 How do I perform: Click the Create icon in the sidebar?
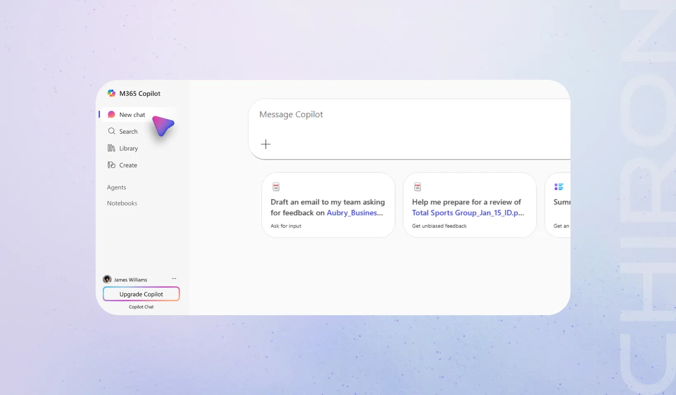(x=111, y=165)
